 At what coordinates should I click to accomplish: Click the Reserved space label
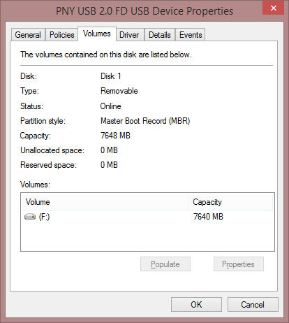[x=48, y=165]
